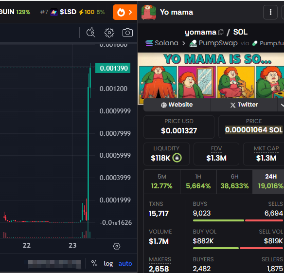Select the 24H timeframe tab
The height and width of the screenshot is (273, 284).
point(268,182)
